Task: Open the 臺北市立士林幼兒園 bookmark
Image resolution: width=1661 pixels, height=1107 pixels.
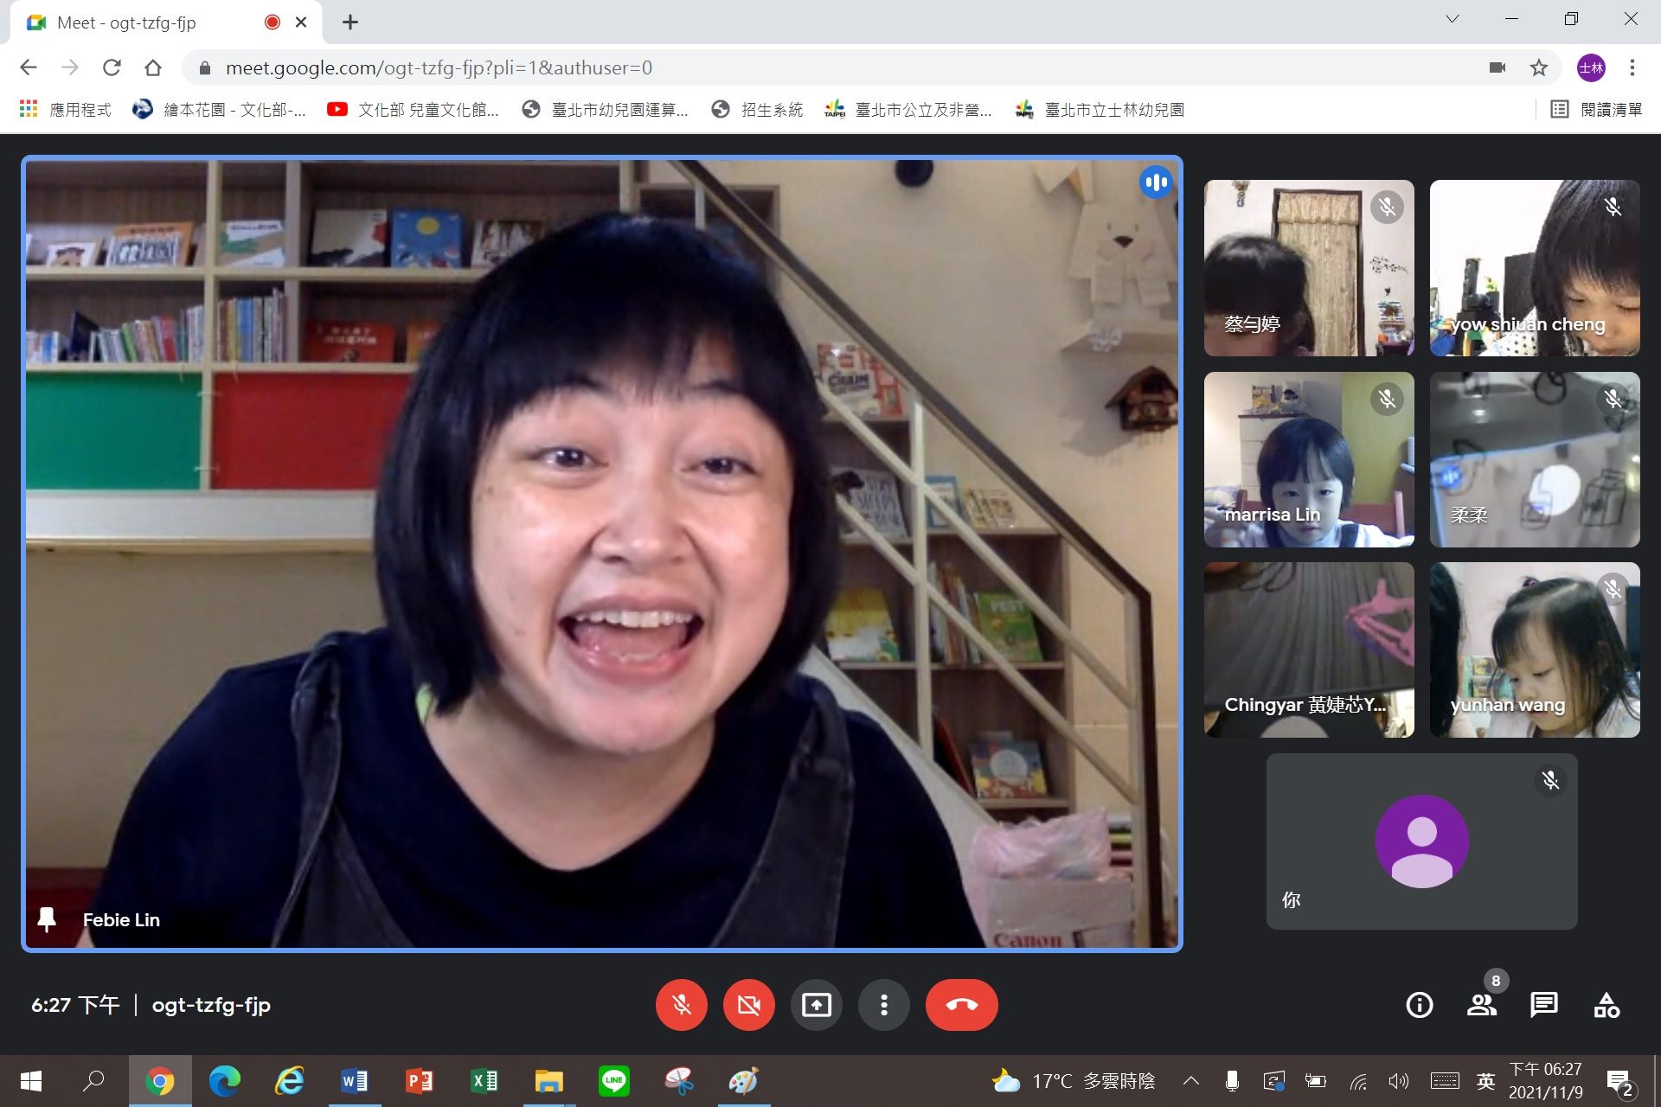Action: (x=1100, y=110)
